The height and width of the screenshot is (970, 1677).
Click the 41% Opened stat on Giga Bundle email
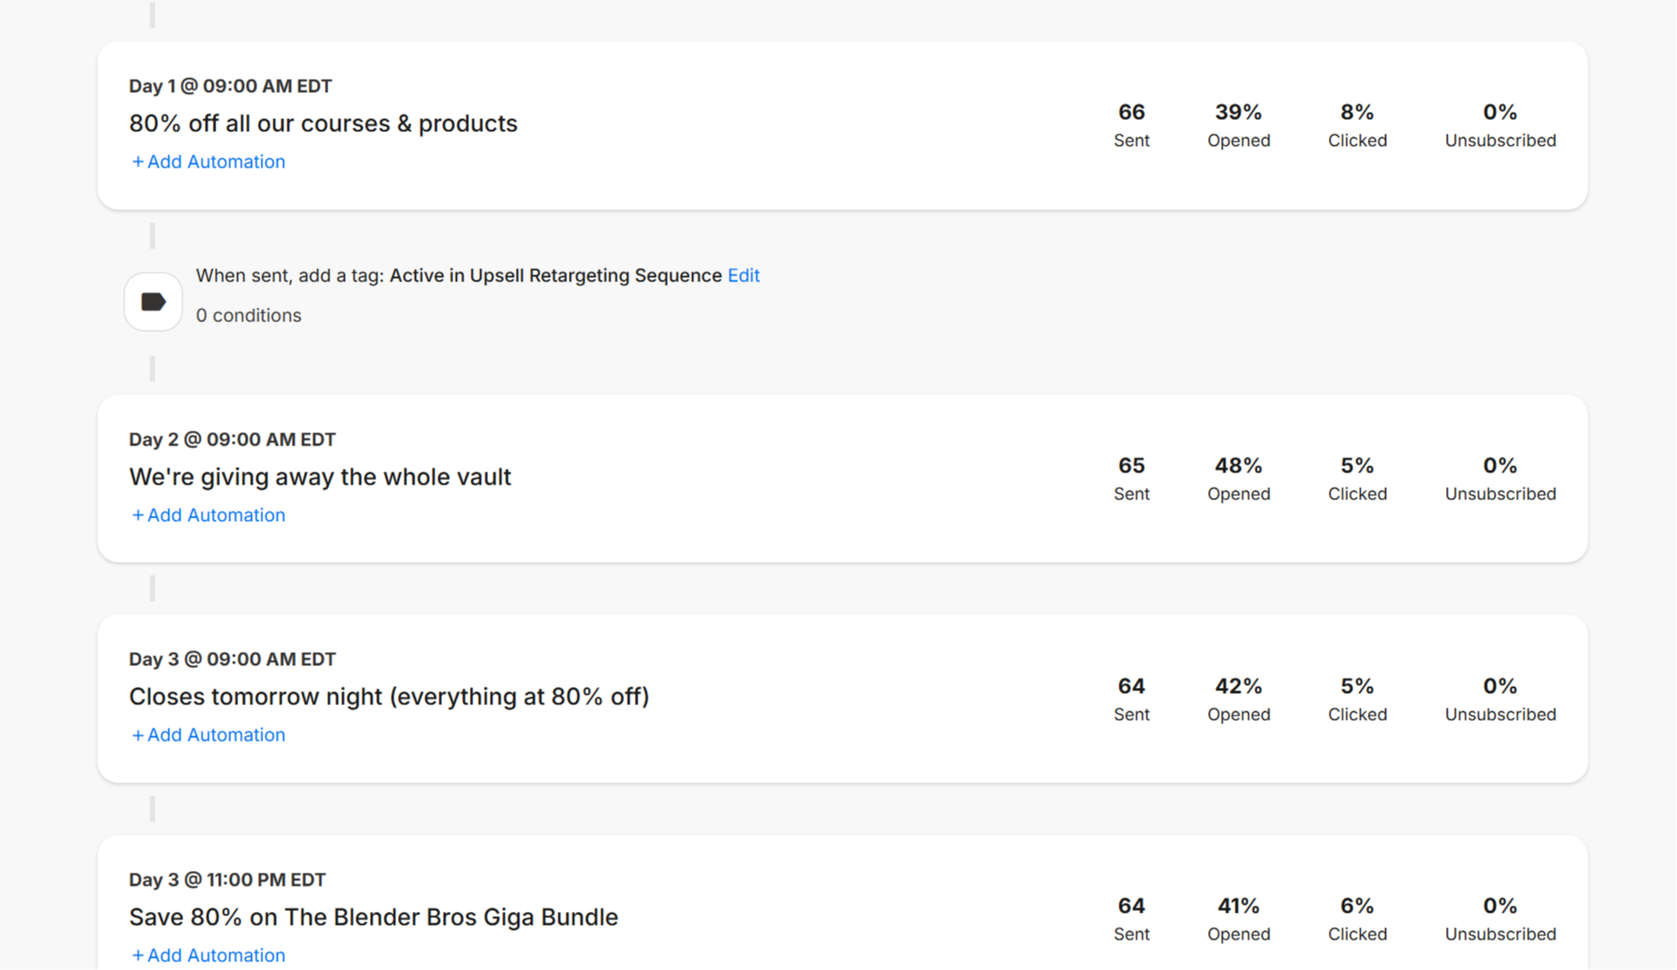pos(1238,918)
